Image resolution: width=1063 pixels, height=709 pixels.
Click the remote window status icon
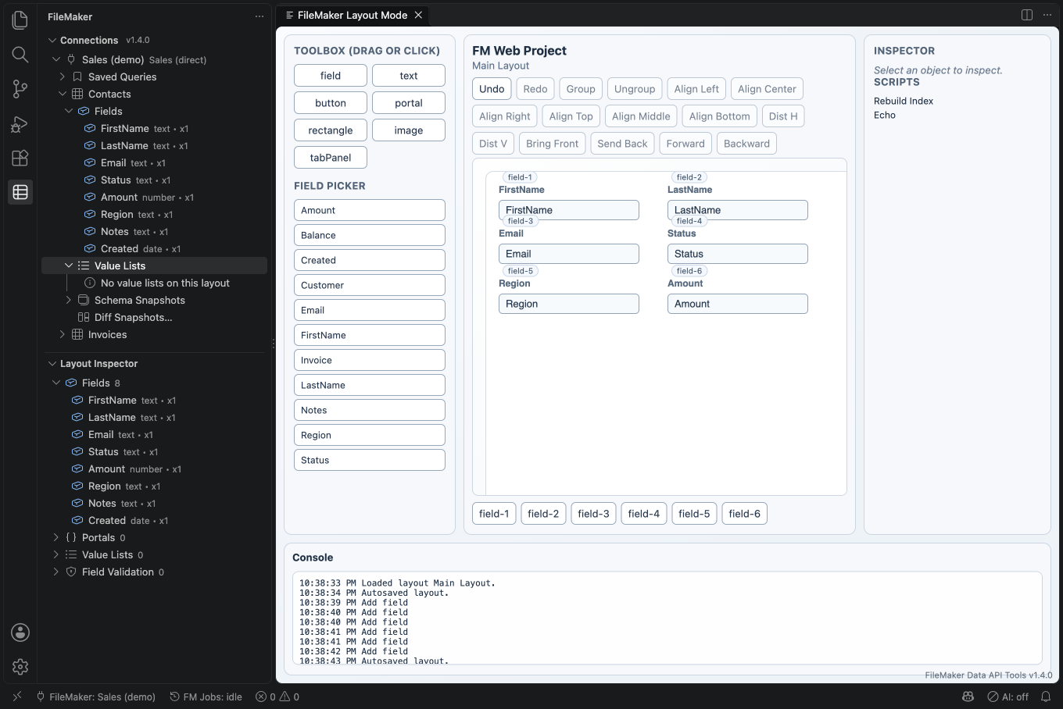17,697
